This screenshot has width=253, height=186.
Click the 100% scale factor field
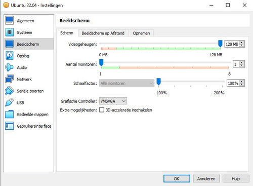[233, 83]
